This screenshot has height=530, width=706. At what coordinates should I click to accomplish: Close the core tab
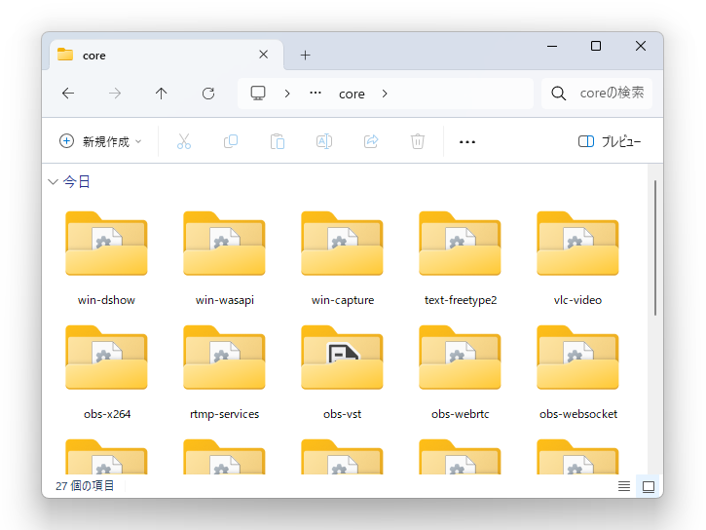[263, 55]
